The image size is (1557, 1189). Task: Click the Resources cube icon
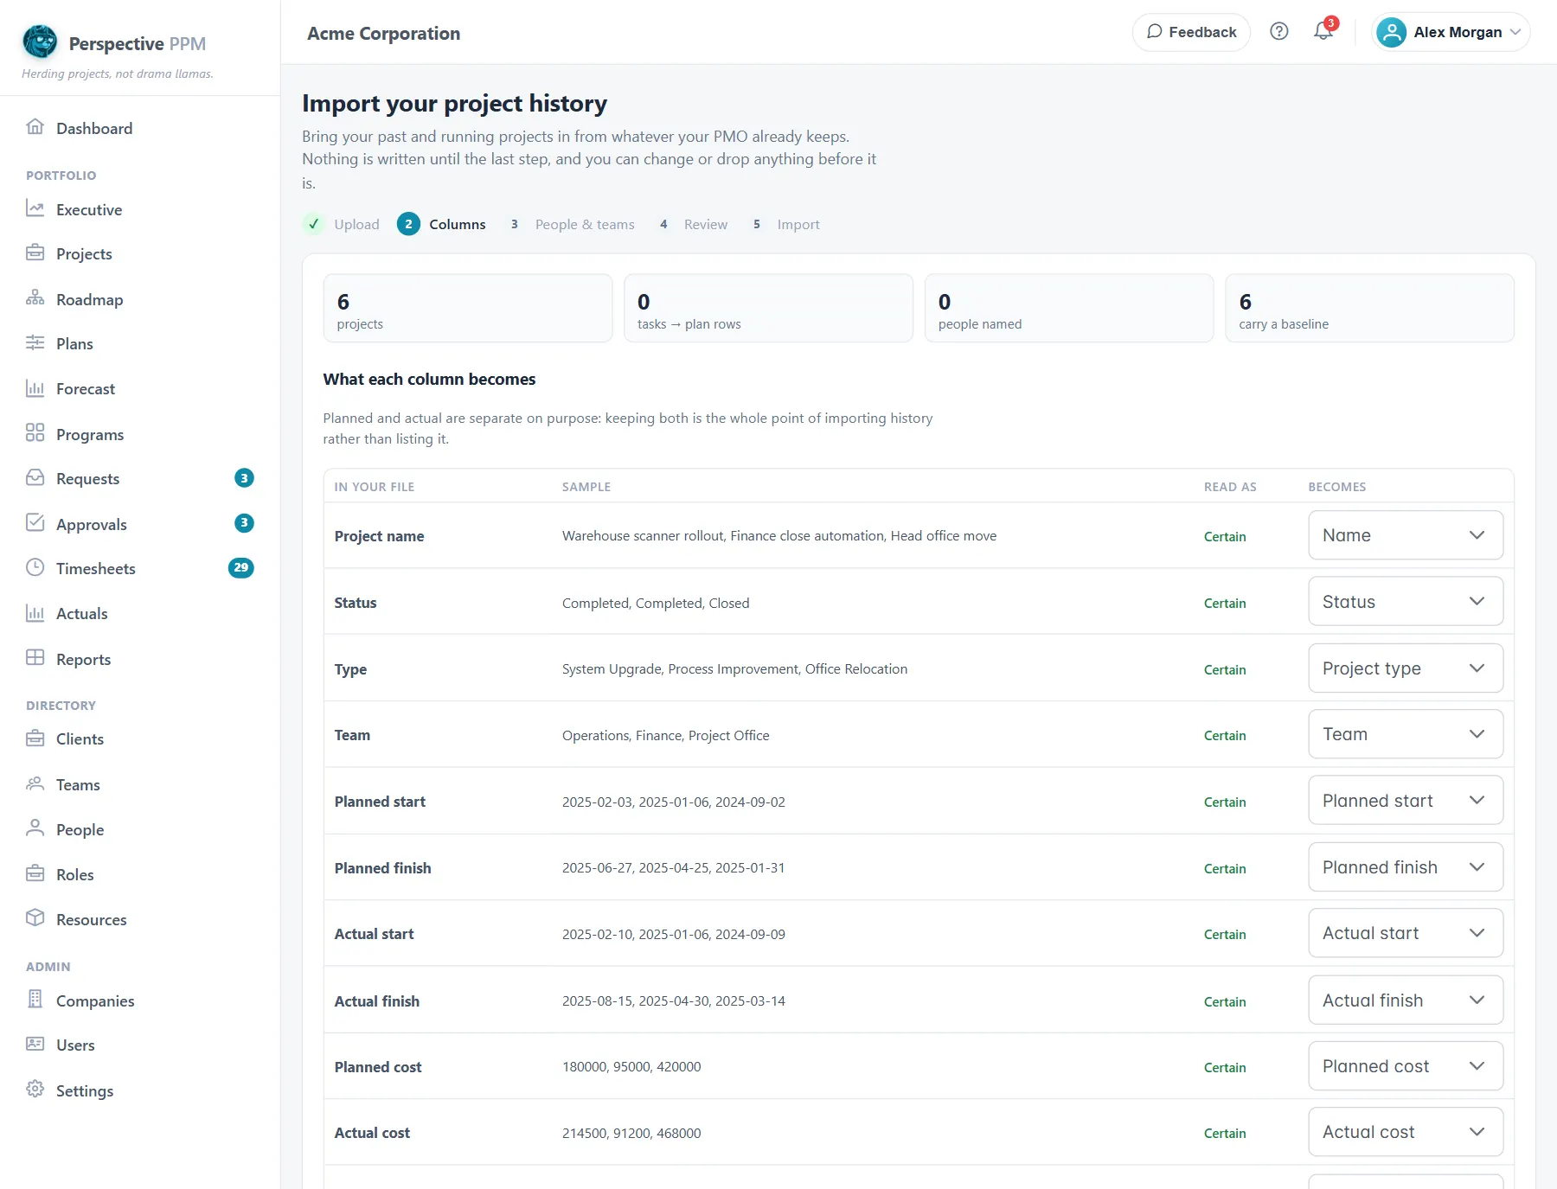tap(35, 917)
